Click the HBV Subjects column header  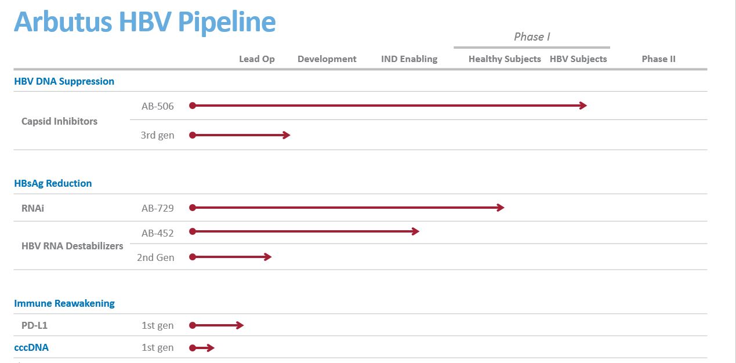click(578, 59)
